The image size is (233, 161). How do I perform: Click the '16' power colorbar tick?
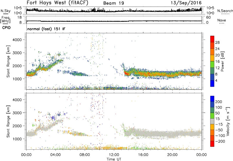[x=217, y=62]
